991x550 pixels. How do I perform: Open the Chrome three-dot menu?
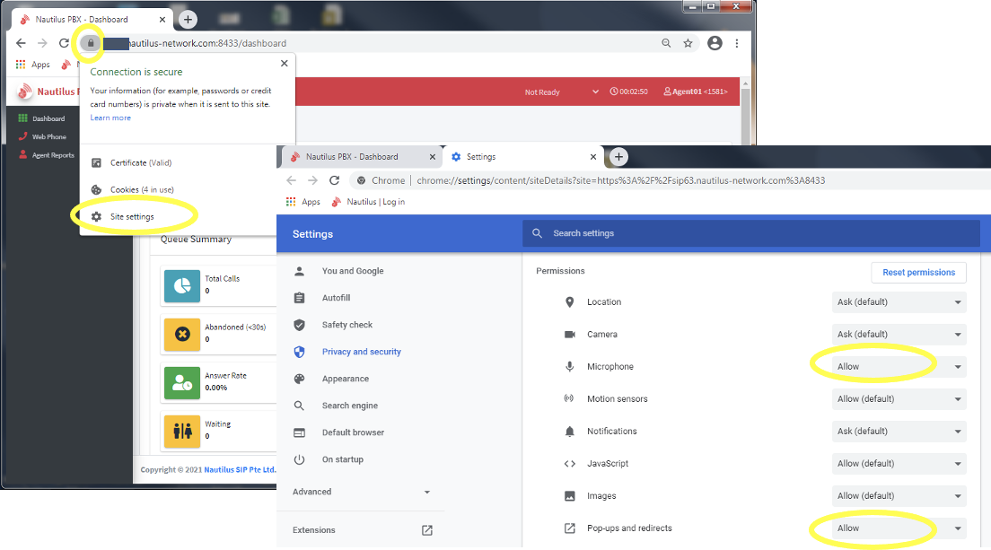(x=737, y=43)
